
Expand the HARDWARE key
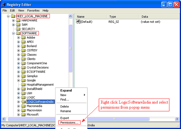tap(13, 20)
